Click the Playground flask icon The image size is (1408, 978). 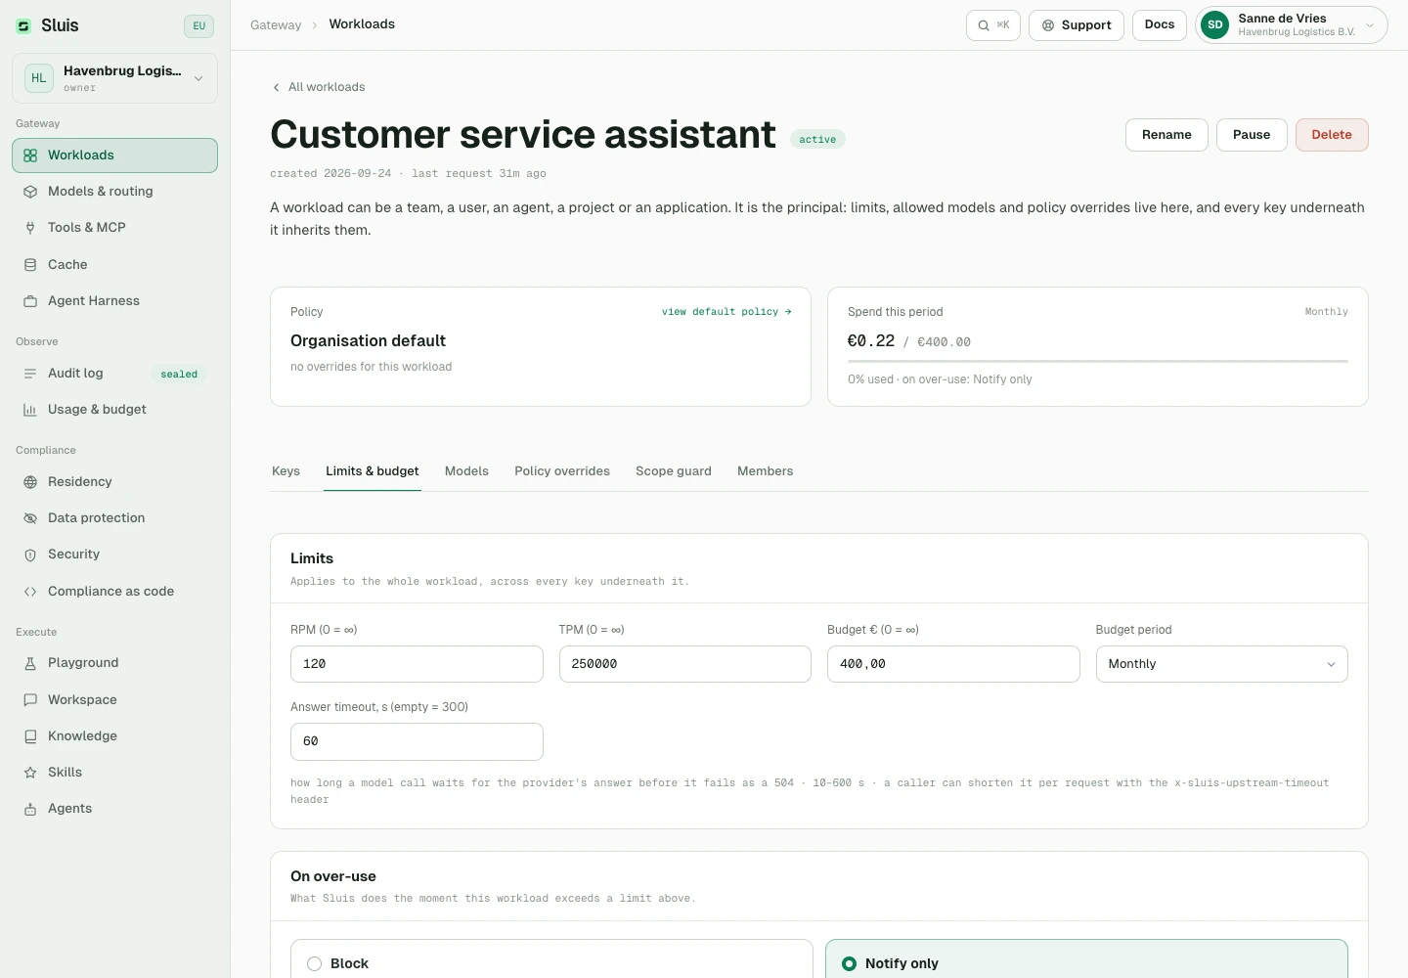[x=30, y=663]
